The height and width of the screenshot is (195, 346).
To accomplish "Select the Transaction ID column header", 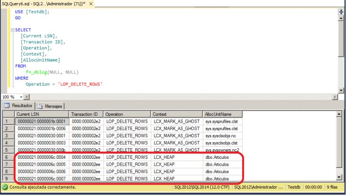I will (86, 114).
